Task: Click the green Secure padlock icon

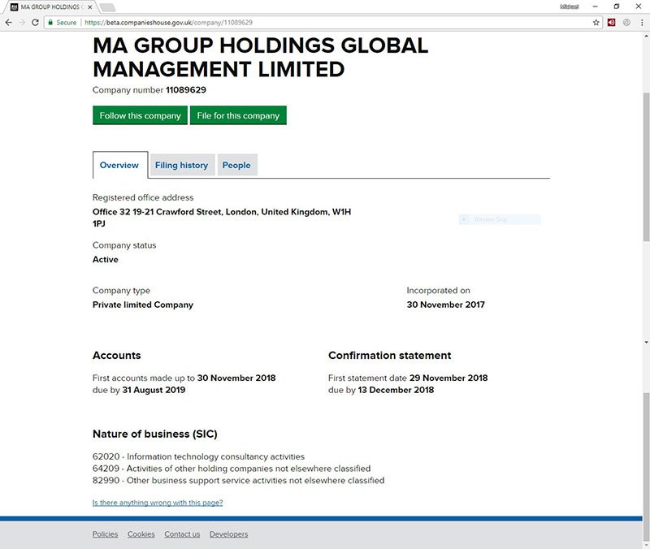Action: (x=50, y=23)
